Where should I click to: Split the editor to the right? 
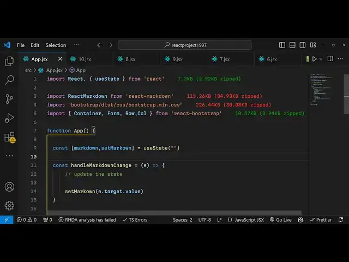tap(330, 59)
